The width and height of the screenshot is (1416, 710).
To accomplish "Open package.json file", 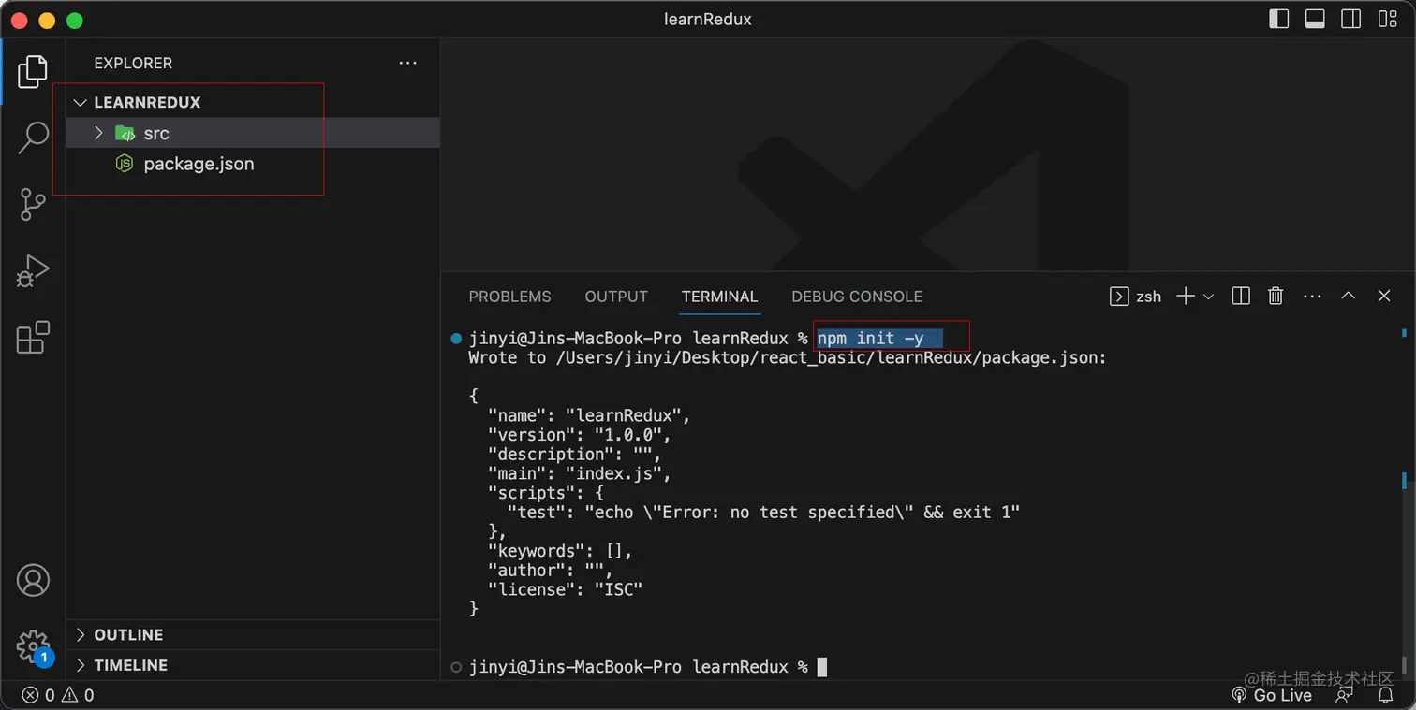I will [x=199, y=164].
